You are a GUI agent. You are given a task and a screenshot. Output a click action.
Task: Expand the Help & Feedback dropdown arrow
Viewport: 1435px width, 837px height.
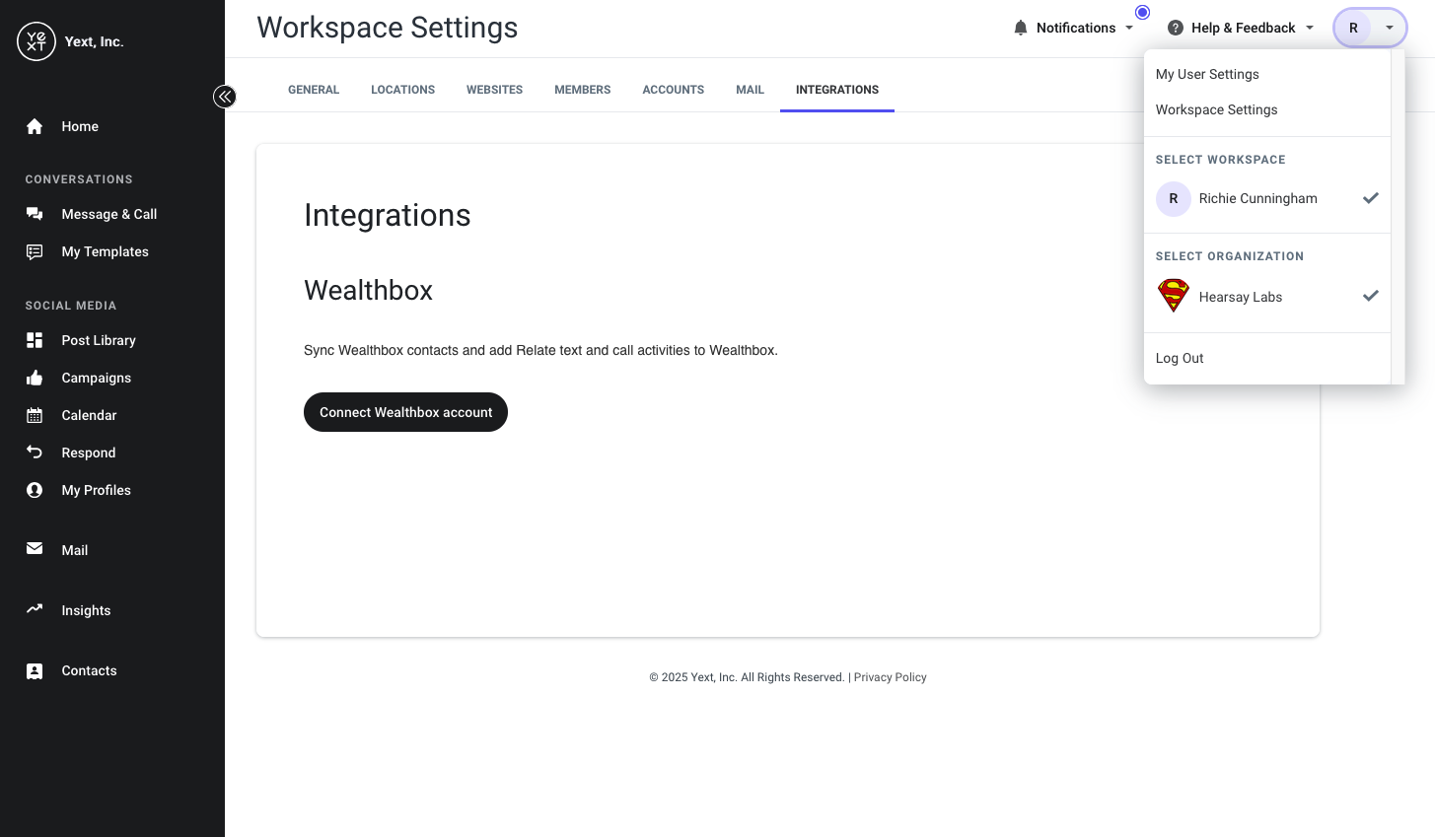click(x=1310, y=28)
